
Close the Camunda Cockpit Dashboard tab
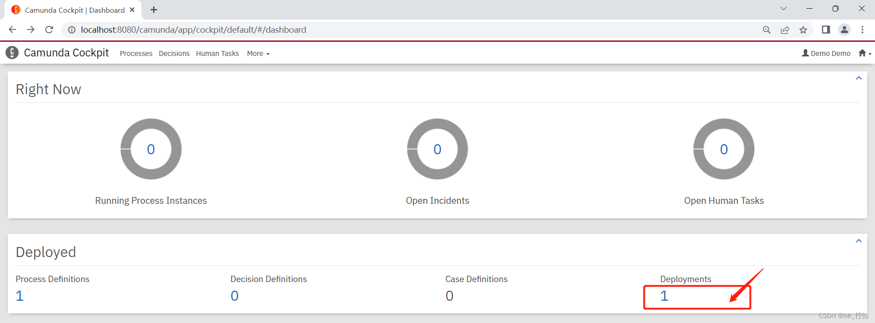pos(132,10)
